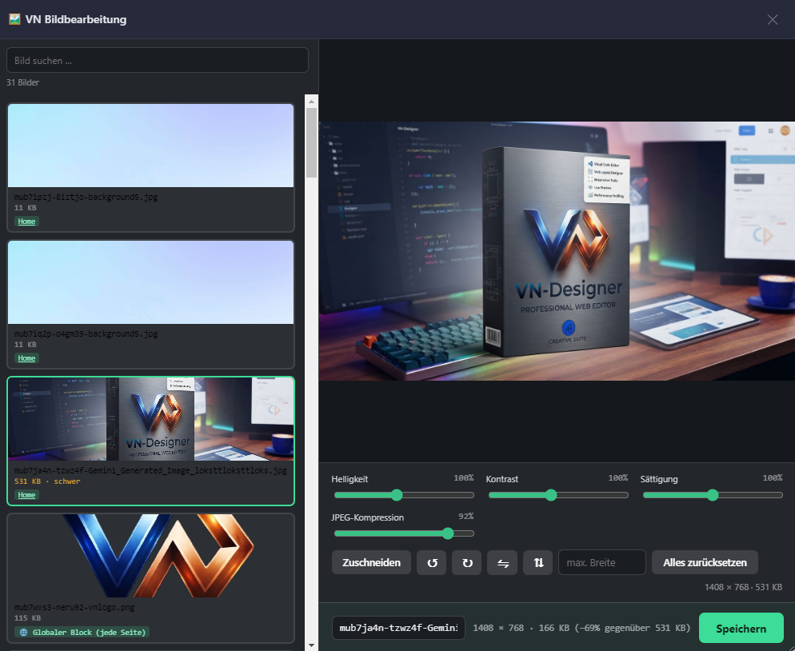Click the Zuschneiden button

(x=371, y=563)
